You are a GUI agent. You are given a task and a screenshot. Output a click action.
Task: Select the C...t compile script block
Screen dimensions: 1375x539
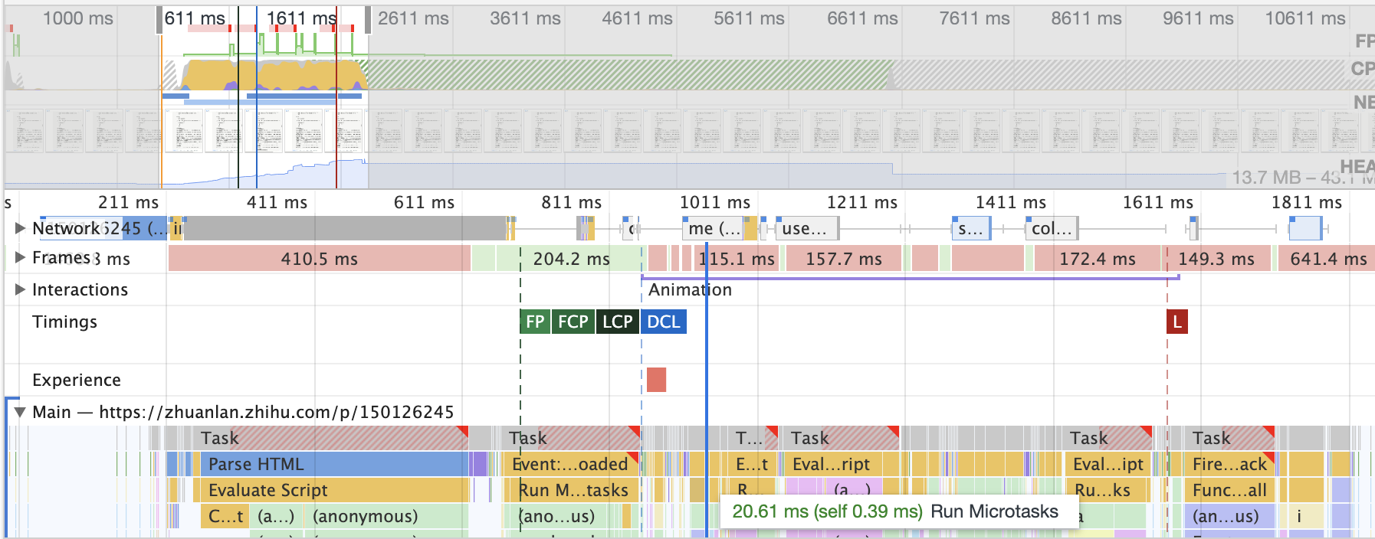coord(225,516)
